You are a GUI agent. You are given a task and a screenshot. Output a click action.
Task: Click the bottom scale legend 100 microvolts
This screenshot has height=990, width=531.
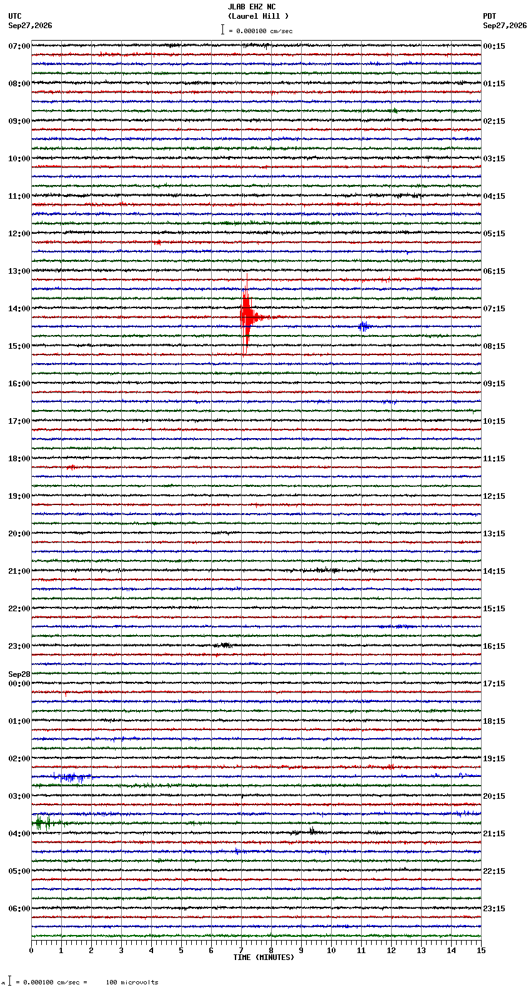tap(132, 982)
